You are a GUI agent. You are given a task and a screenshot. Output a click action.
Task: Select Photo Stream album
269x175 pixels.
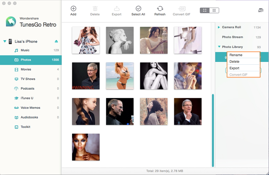pyautogui.click(x=232, y=37)
